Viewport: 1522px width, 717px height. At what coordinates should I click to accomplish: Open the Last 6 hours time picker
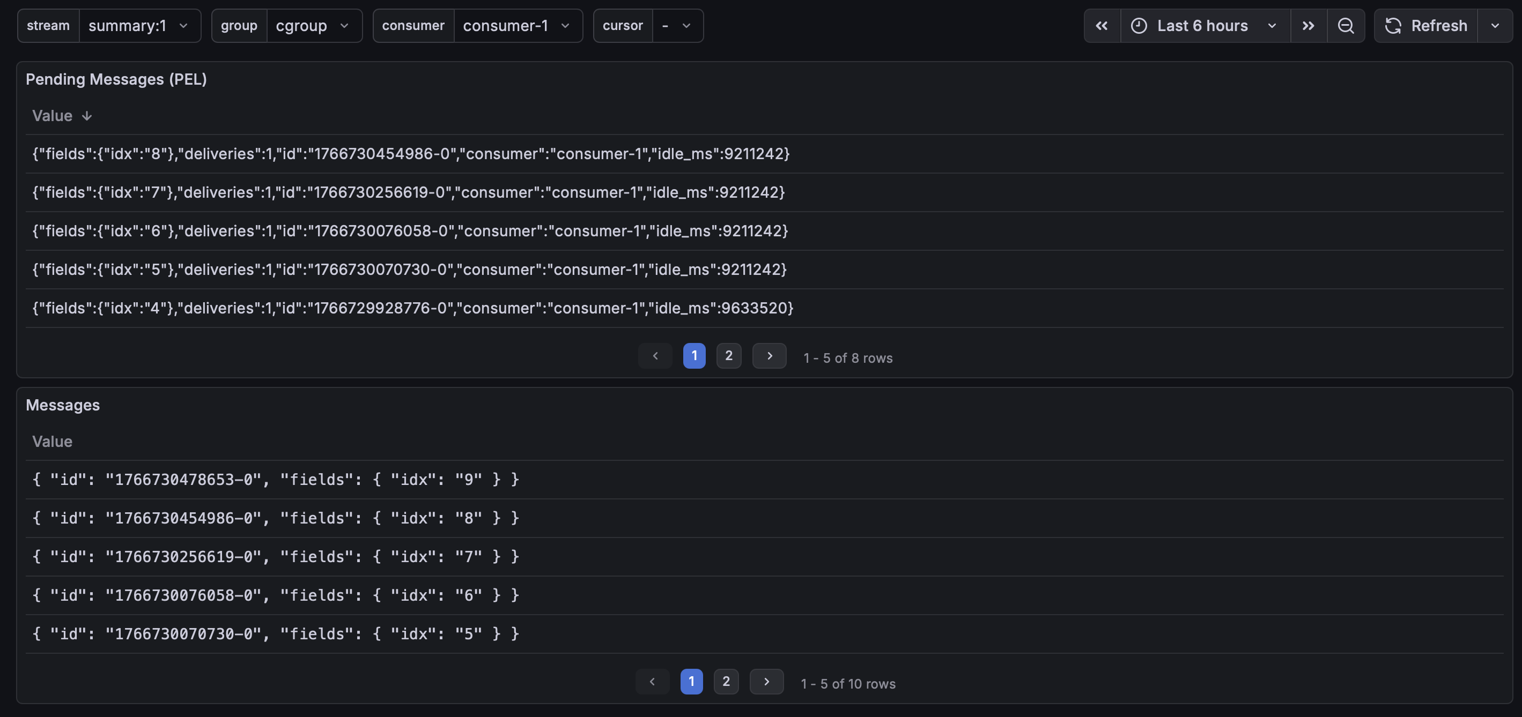pyautogui.click(x=1203, y=25)
